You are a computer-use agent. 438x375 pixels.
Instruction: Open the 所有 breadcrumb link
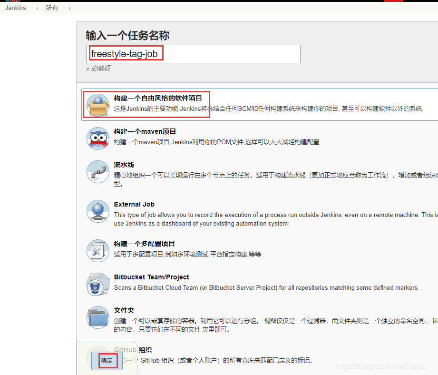[x=52, y=8]
